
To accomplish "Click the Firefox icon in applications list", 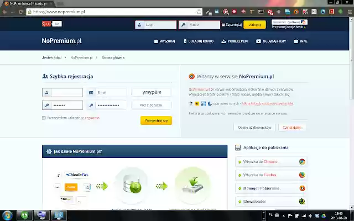I will pyautogui.click(x=302, y=175).
